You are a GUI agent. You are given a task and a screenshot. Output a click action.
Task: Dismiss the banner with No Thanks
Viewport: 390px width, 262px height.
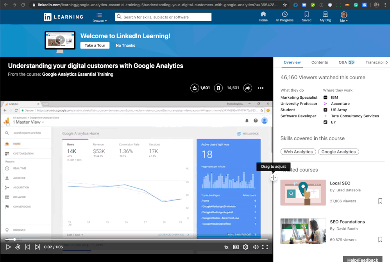pos(125,45)
